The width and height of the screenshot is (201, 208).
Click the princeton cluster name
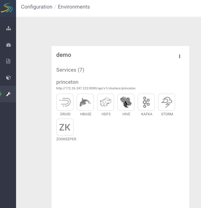tap(67, 82)
